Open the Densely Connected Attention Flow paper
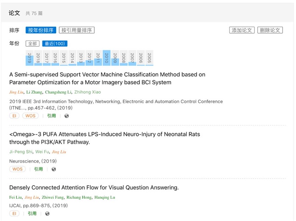296x221 pixels. coord(94,187)
